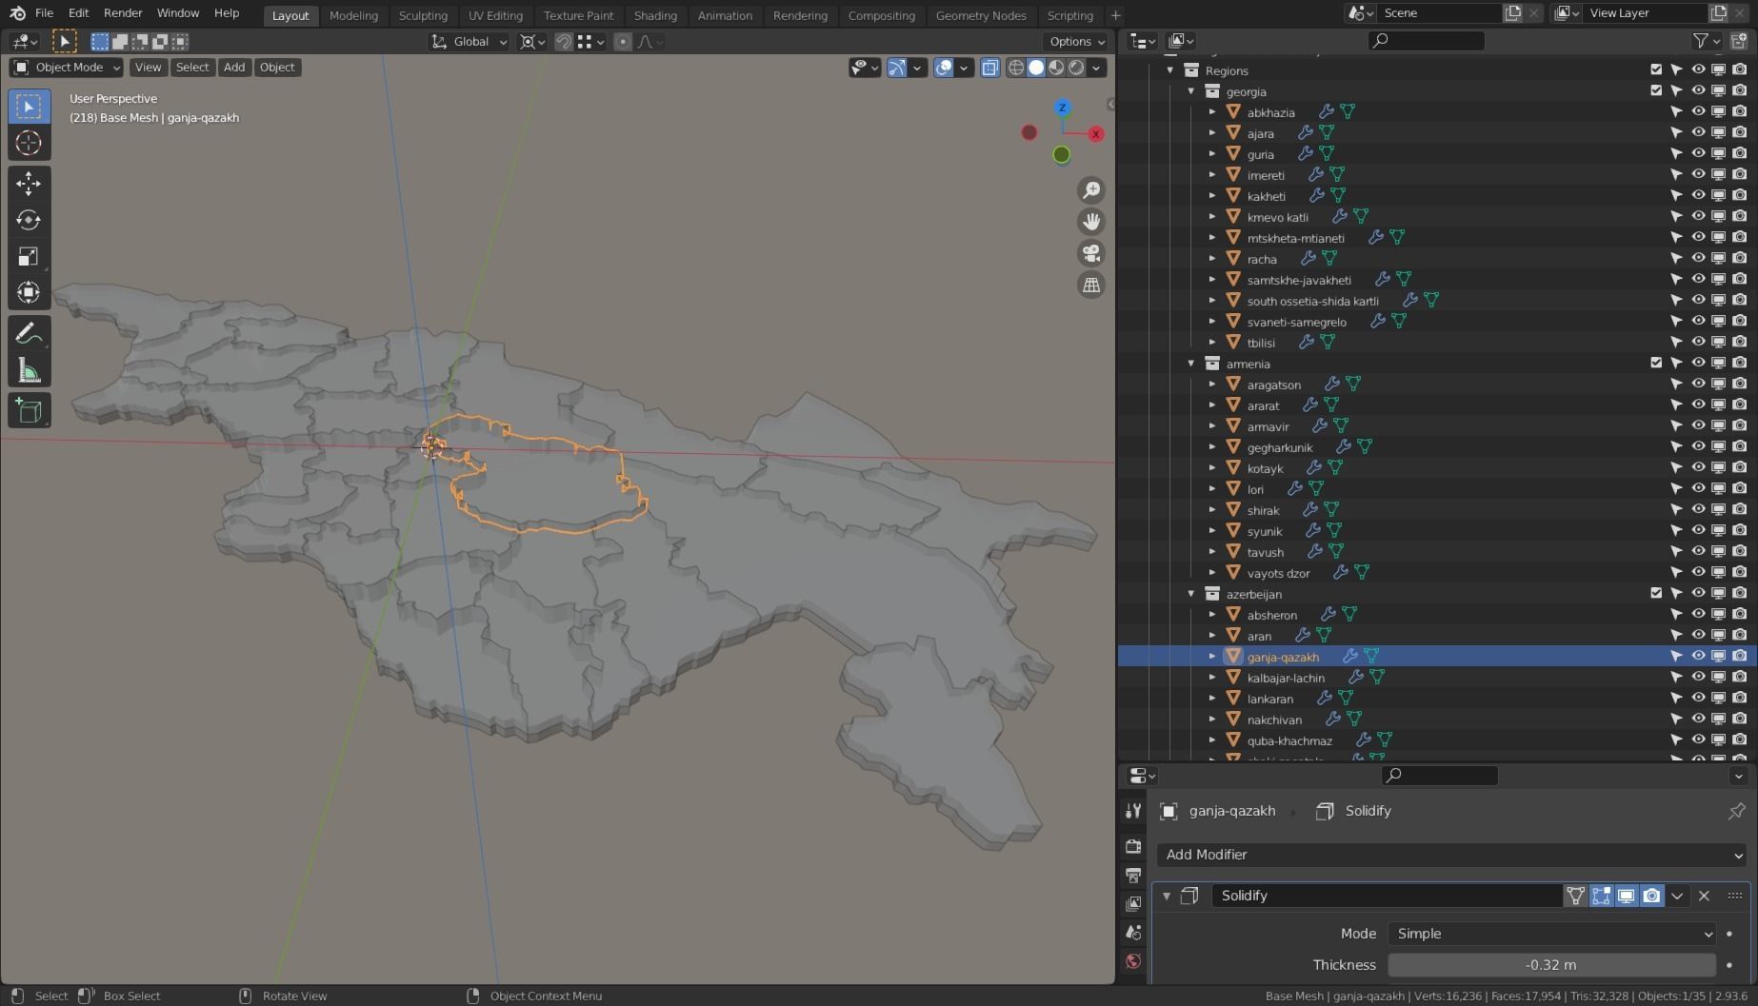Select wireframe viewport shading
Viewport: 1758px width, 1006px height.
(x=1016, y=68)
